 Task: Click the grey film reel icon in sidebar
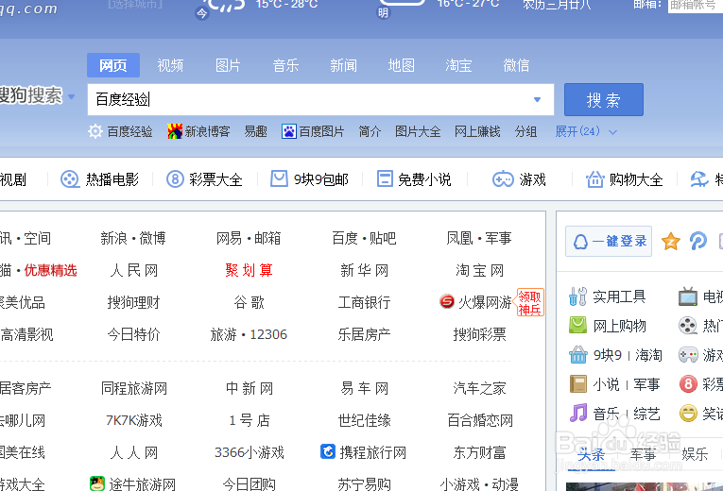(x=687, y=326)
